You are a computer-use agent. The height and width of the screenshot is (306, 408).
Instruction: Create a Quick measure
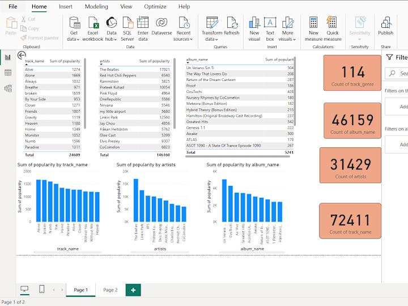[333, 29]
